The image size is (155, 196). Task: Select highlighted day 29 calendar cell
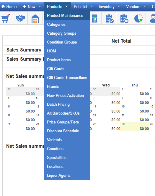pyautogui.click(x=134, y=126)
